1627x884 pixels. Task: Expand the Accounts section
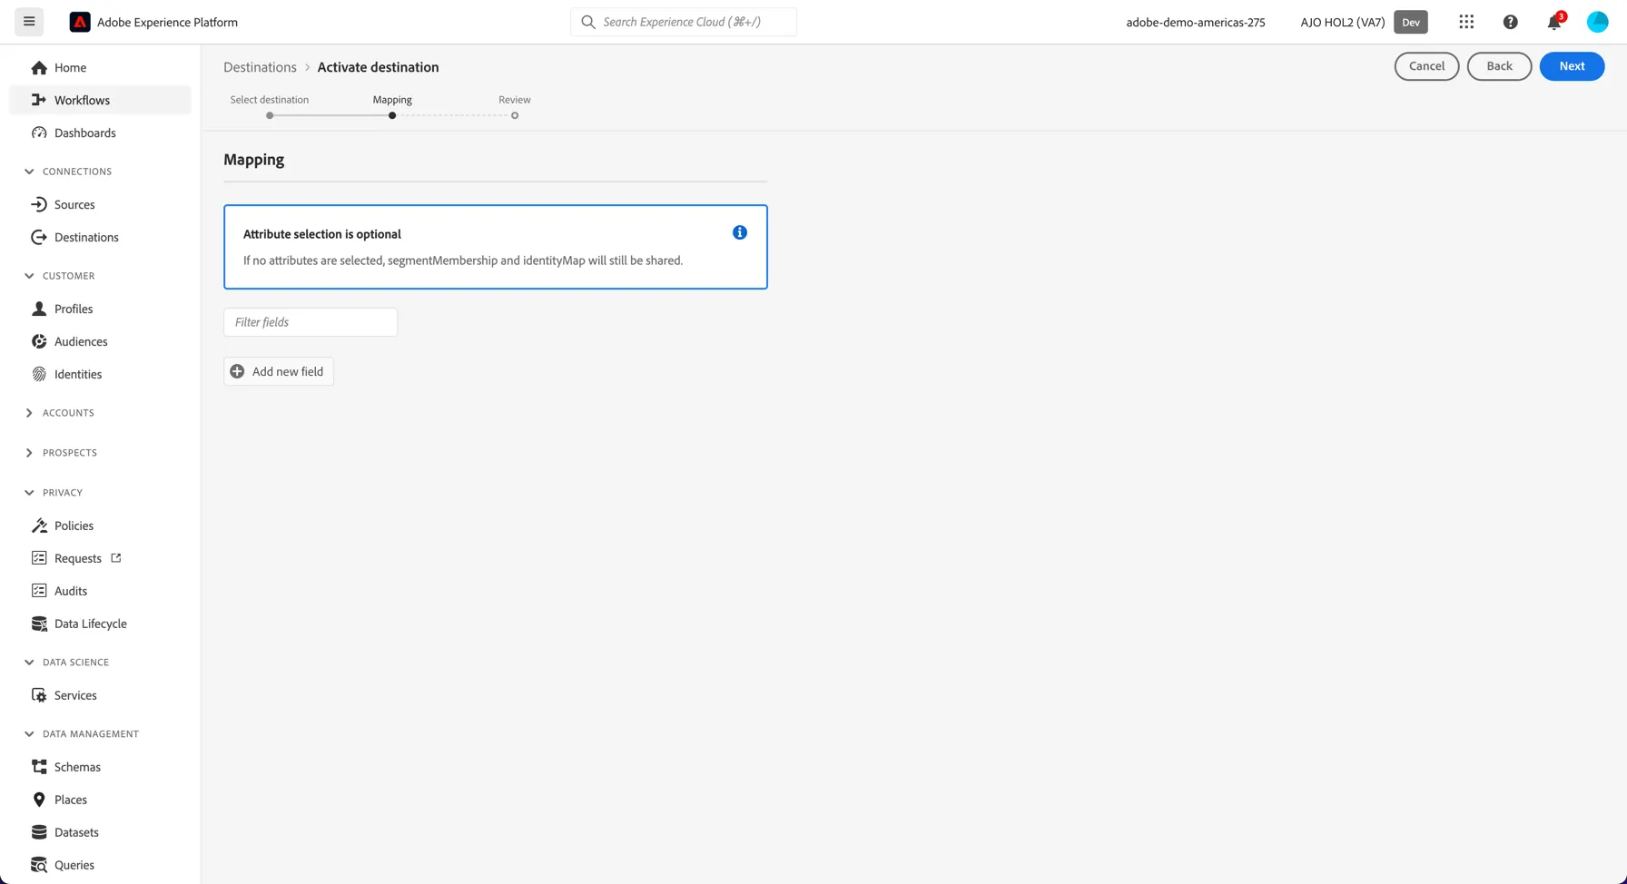pyautogui.click(x=29, y=413)
